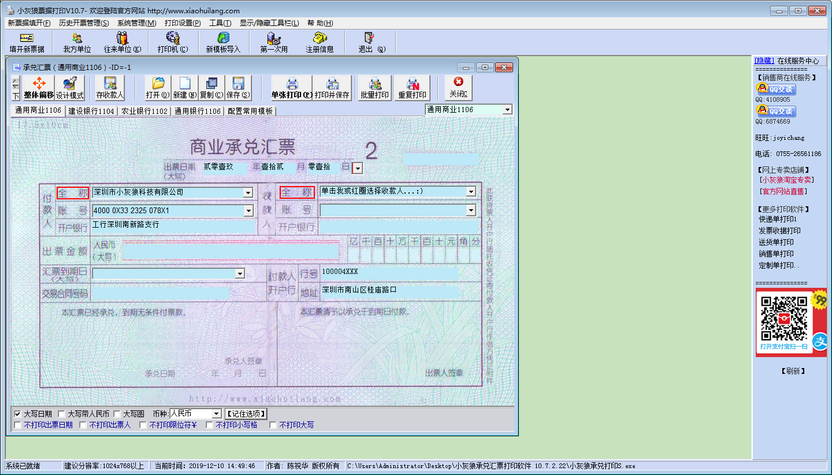Open the 官方网站直售 link

[783, 191]
